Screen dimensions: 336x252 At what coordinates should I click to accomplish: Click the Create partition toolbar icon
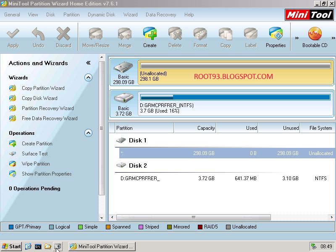pos(150,34)
